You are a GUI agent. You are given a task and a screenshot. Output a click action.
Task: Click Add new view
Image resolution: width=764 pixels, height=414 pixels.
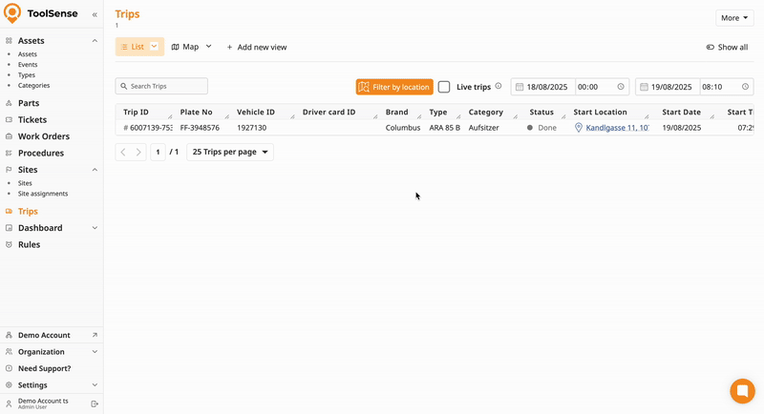[257, 47]
